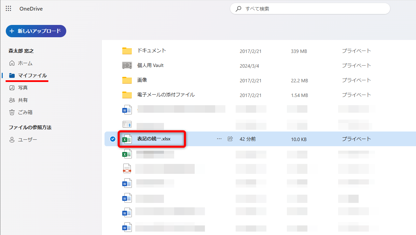Deselect the checkmark on 表記の統一.xlsx row
This screenshot has height=235, width=416.
(112, 139)
